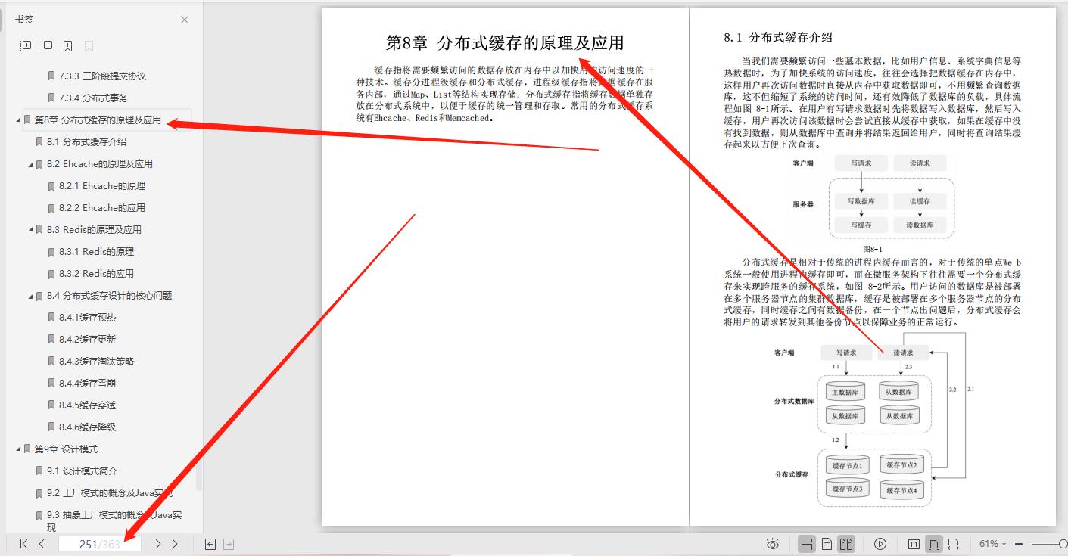Open bookmark 9.1 设计模式简介
Image resolution: width=1068 pixels, height=556 pixels.
82,471
